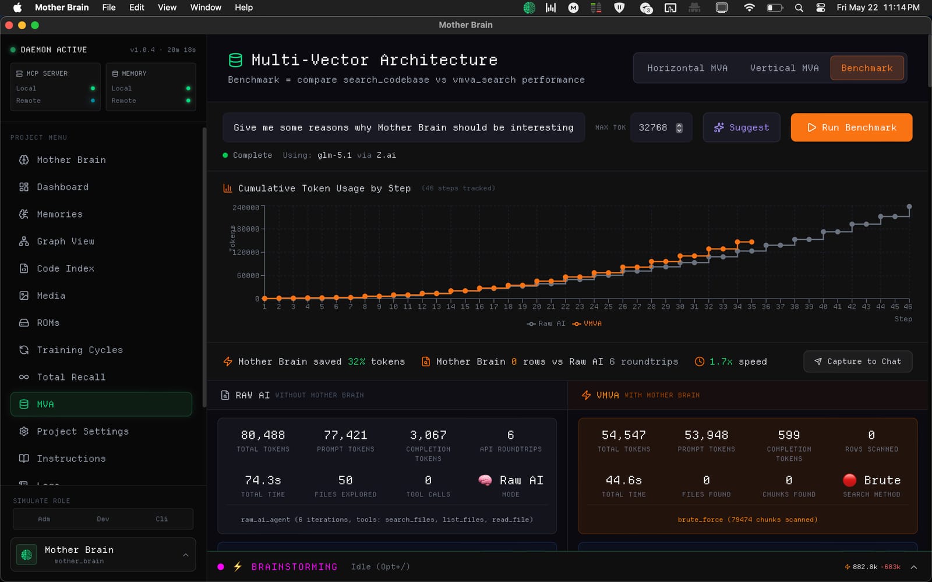Image resolution: width=932 pixels, height=582 pixels.
Task: Click the 80,488 total tokens value
Action: tap(263, 435)
